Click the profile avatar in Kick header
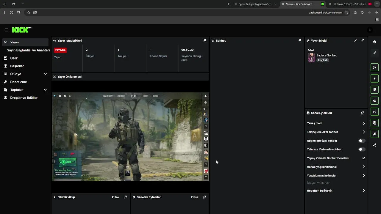This screenshot has width=381, height=214. tap(370, 30)
